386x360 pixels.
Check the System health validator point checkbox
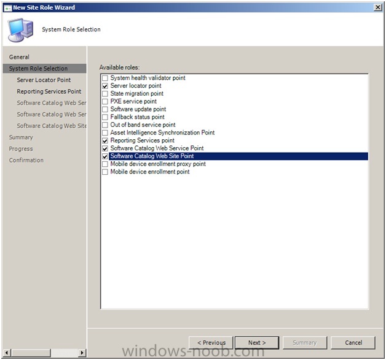pyautogui.click(x=105, y=78)
